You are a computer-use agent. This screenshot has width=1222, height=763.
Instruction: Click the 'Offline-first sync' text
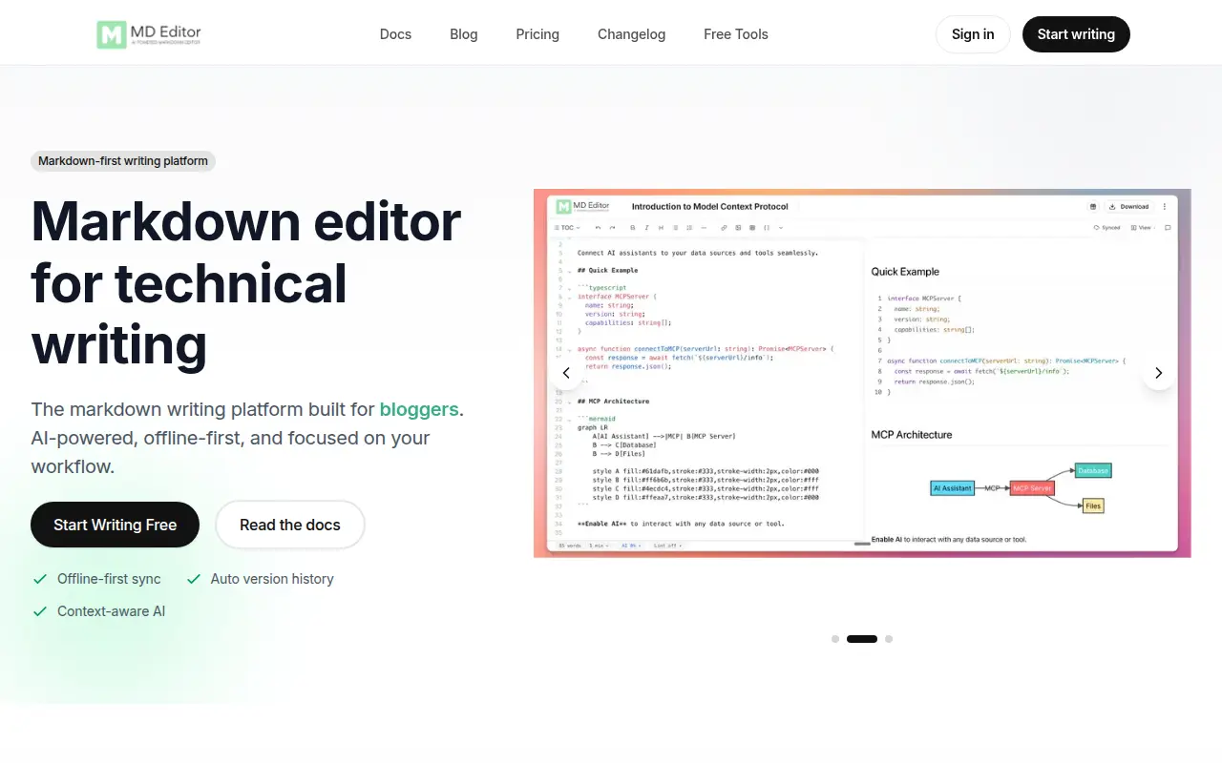109,579
